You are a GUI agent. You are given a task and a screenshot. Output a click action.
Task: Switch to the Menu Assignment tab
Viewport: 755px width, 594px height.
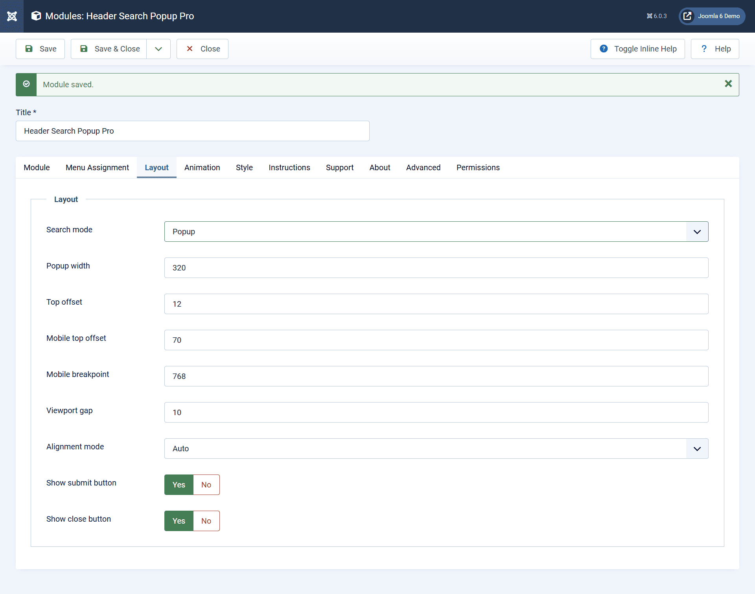[x=97, y=167]
